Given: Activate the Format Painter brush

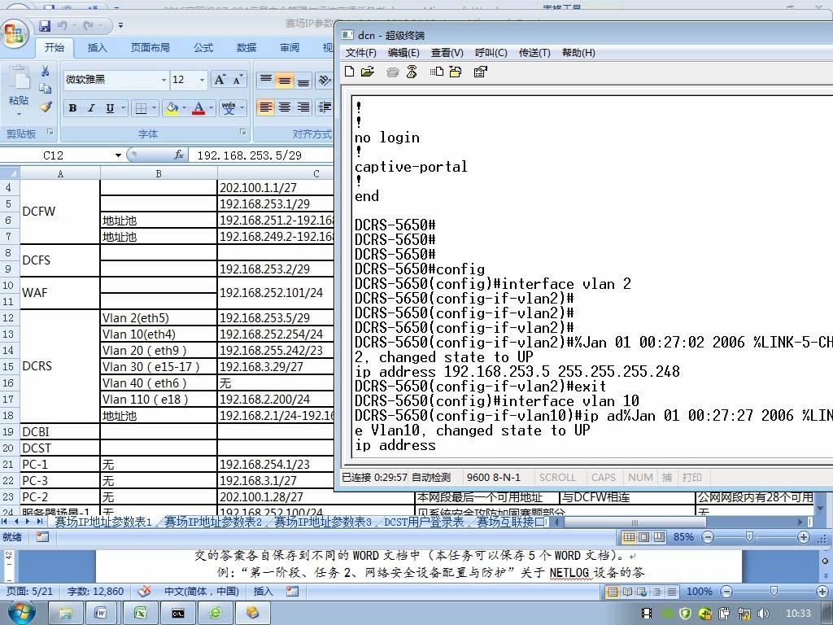Looking at the screenshot, I should 46,107.
